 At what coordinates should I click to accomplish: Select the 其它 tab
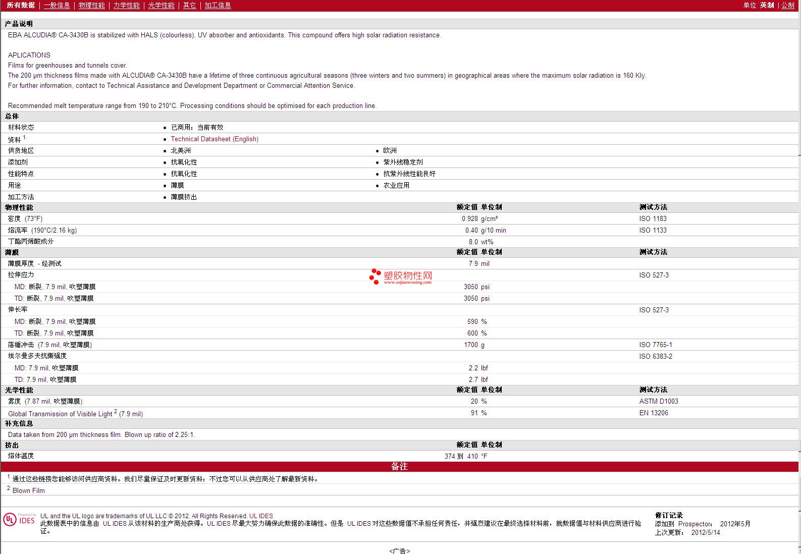[x=189, y=5]
